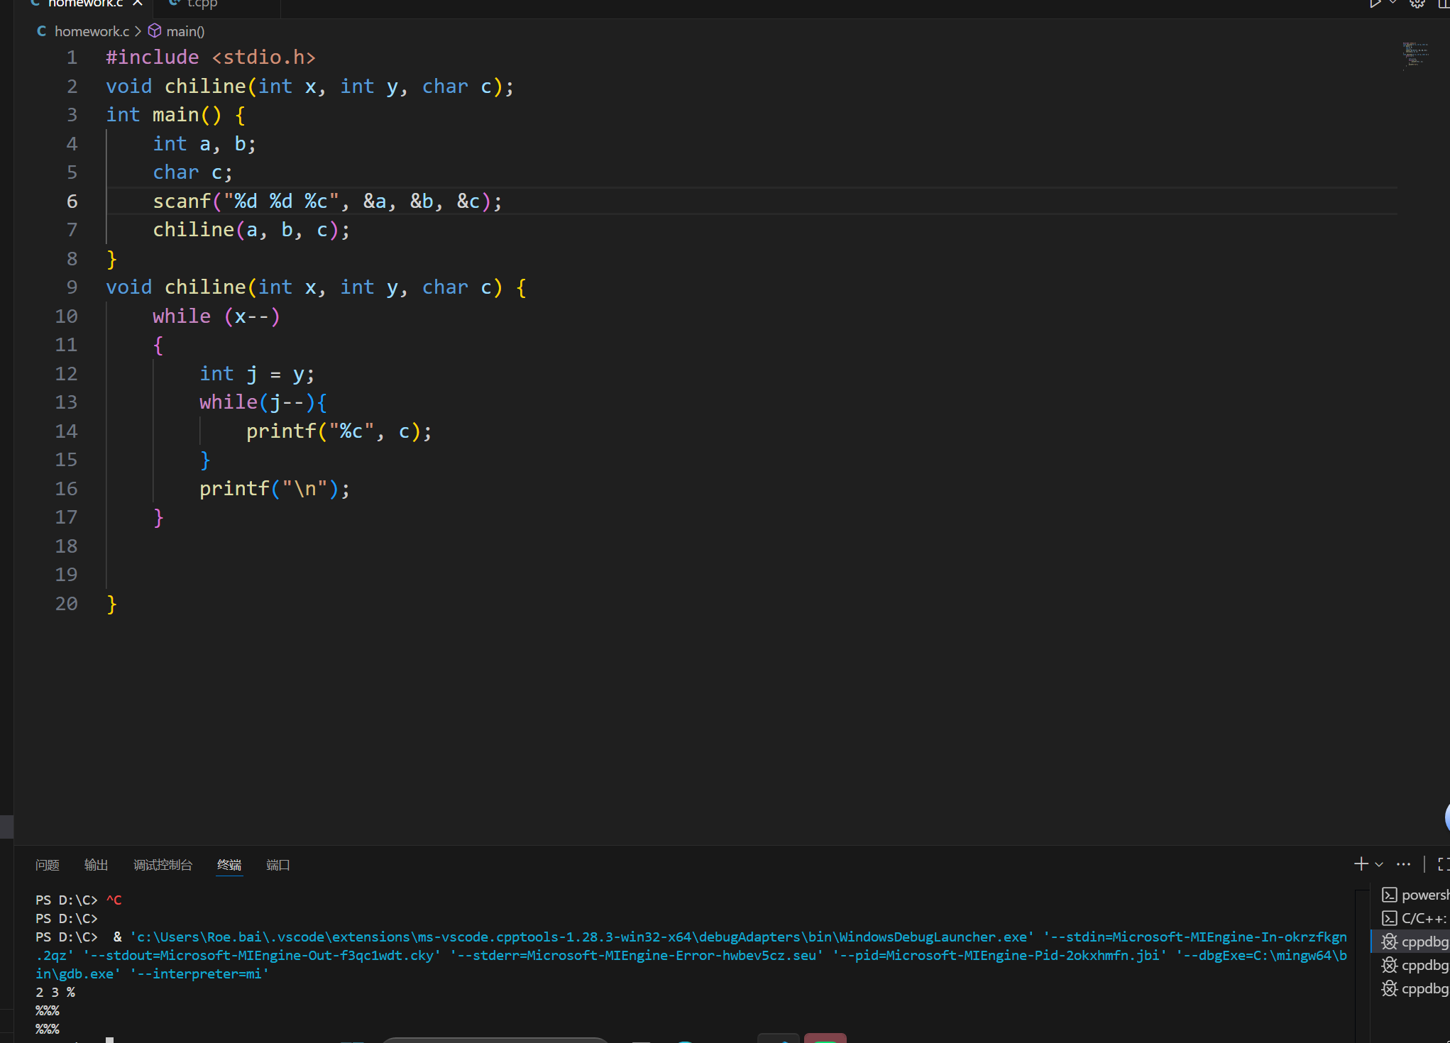Open terminal panel more actions ellipsis
Viewport: 1450px width, 1043px height.
point(1403,864)
